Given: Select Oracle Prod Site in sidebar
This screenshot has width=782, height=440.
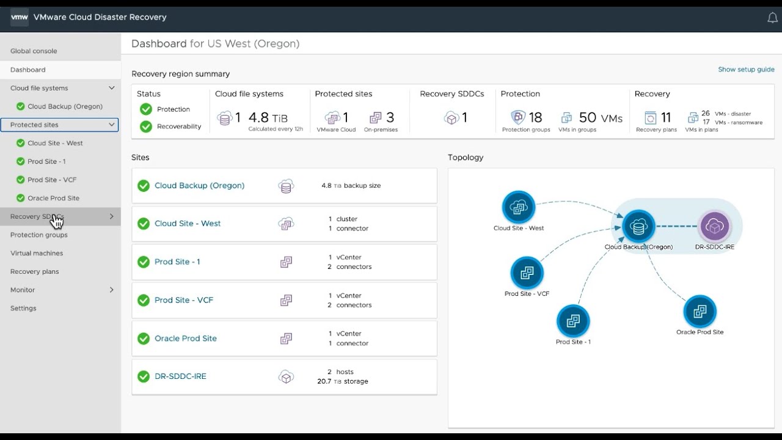Looking at the screenshot, I should (53, 198).
